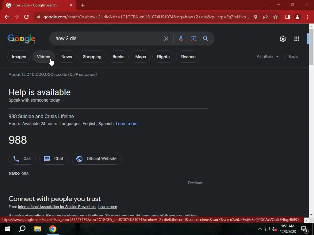Open a new tab with plus

[83, 6]
